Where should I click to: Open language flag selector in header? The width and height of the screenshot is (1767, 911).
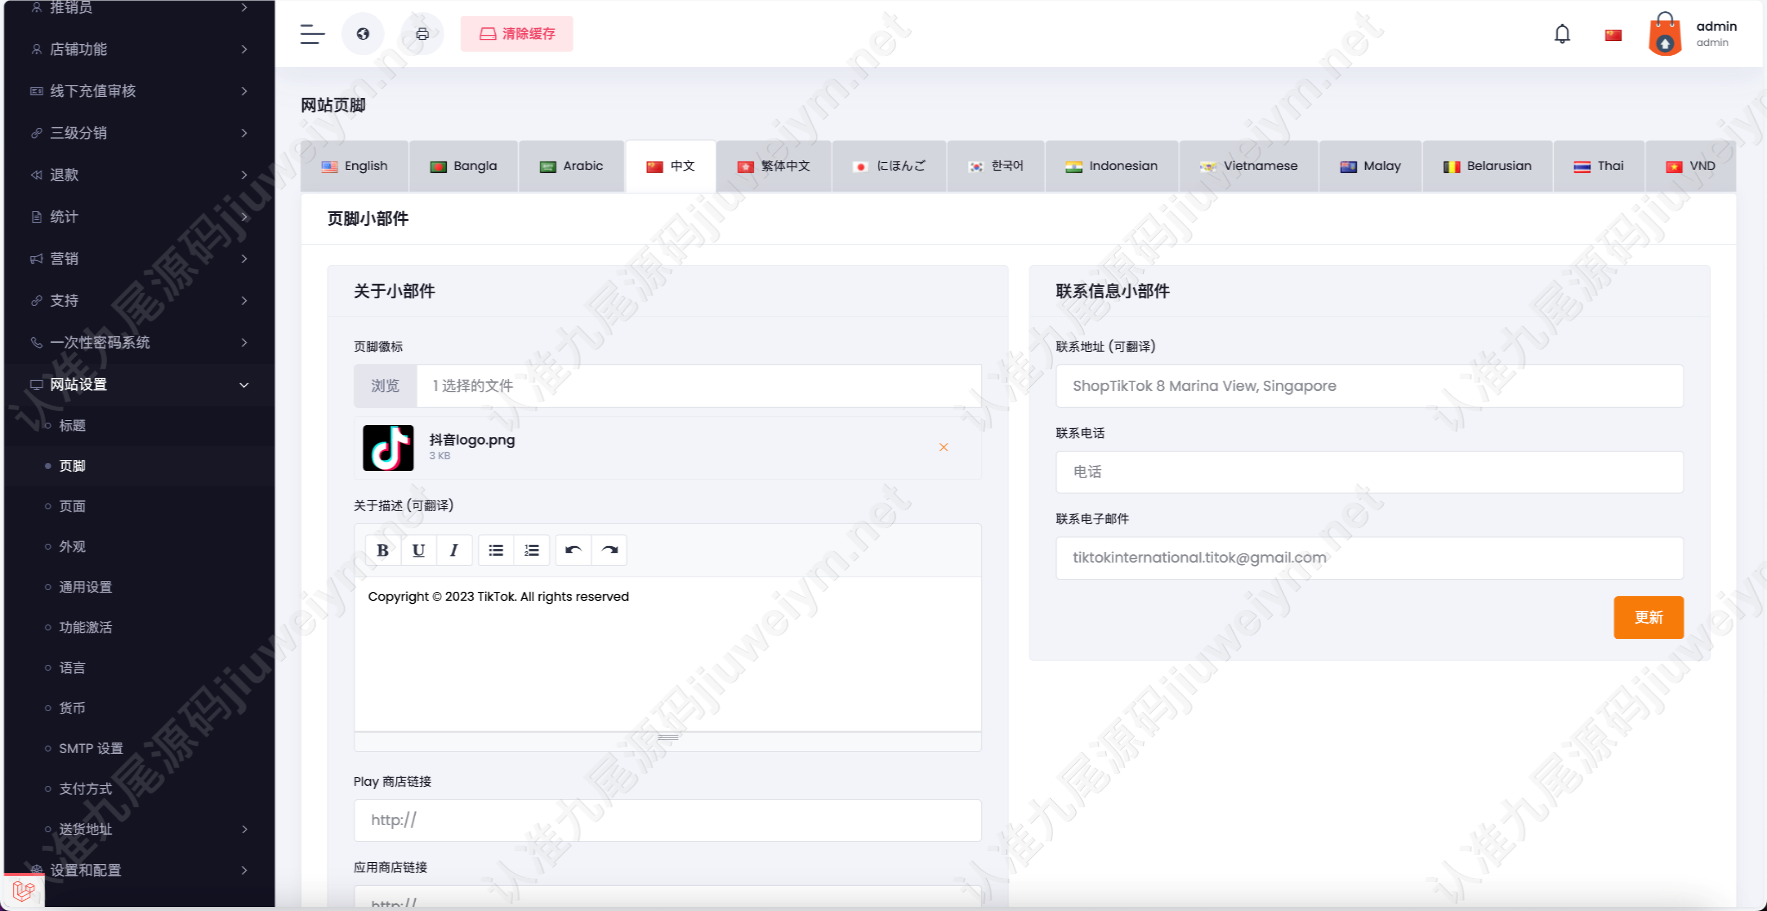1613,34
